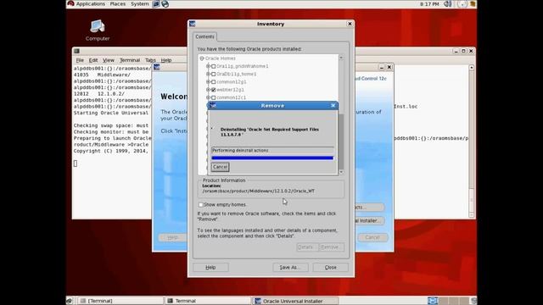The width and height of the screenshot is (543, 305).
Task: Select the OraDb11g_home1 tree label
Action: [x=237, y=74]
